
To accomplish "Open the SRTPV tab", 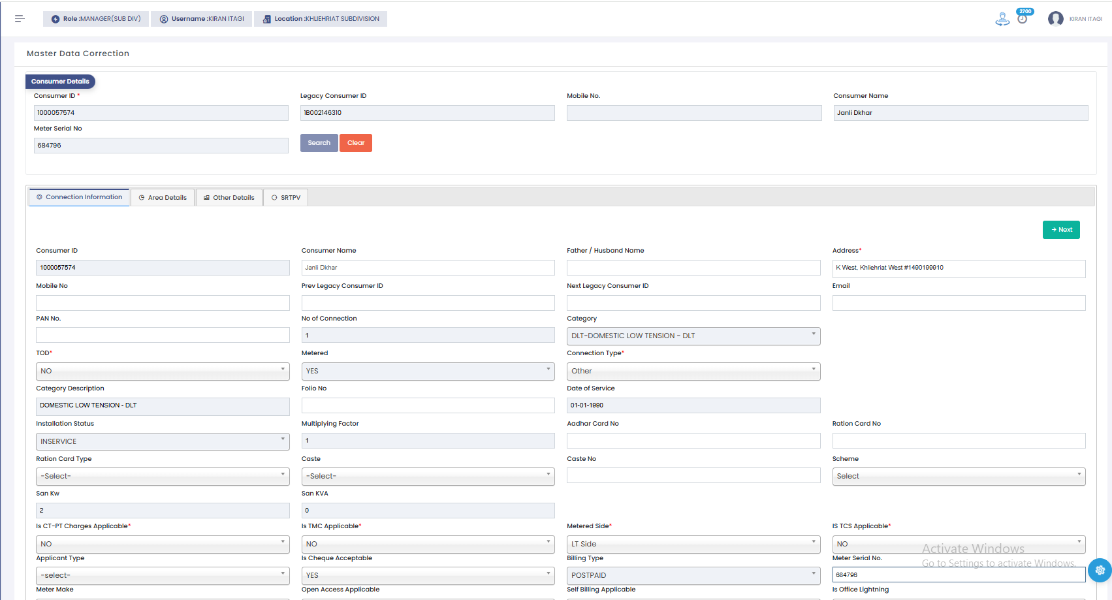I will [x=286, y=197].
